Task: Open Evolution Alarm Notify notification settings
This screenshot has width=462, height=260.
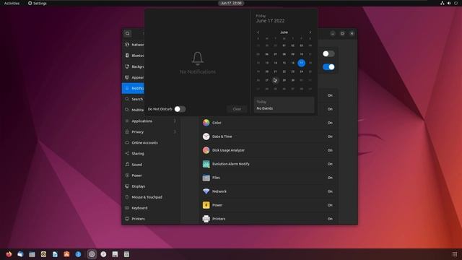Action: tap(268, 164)
